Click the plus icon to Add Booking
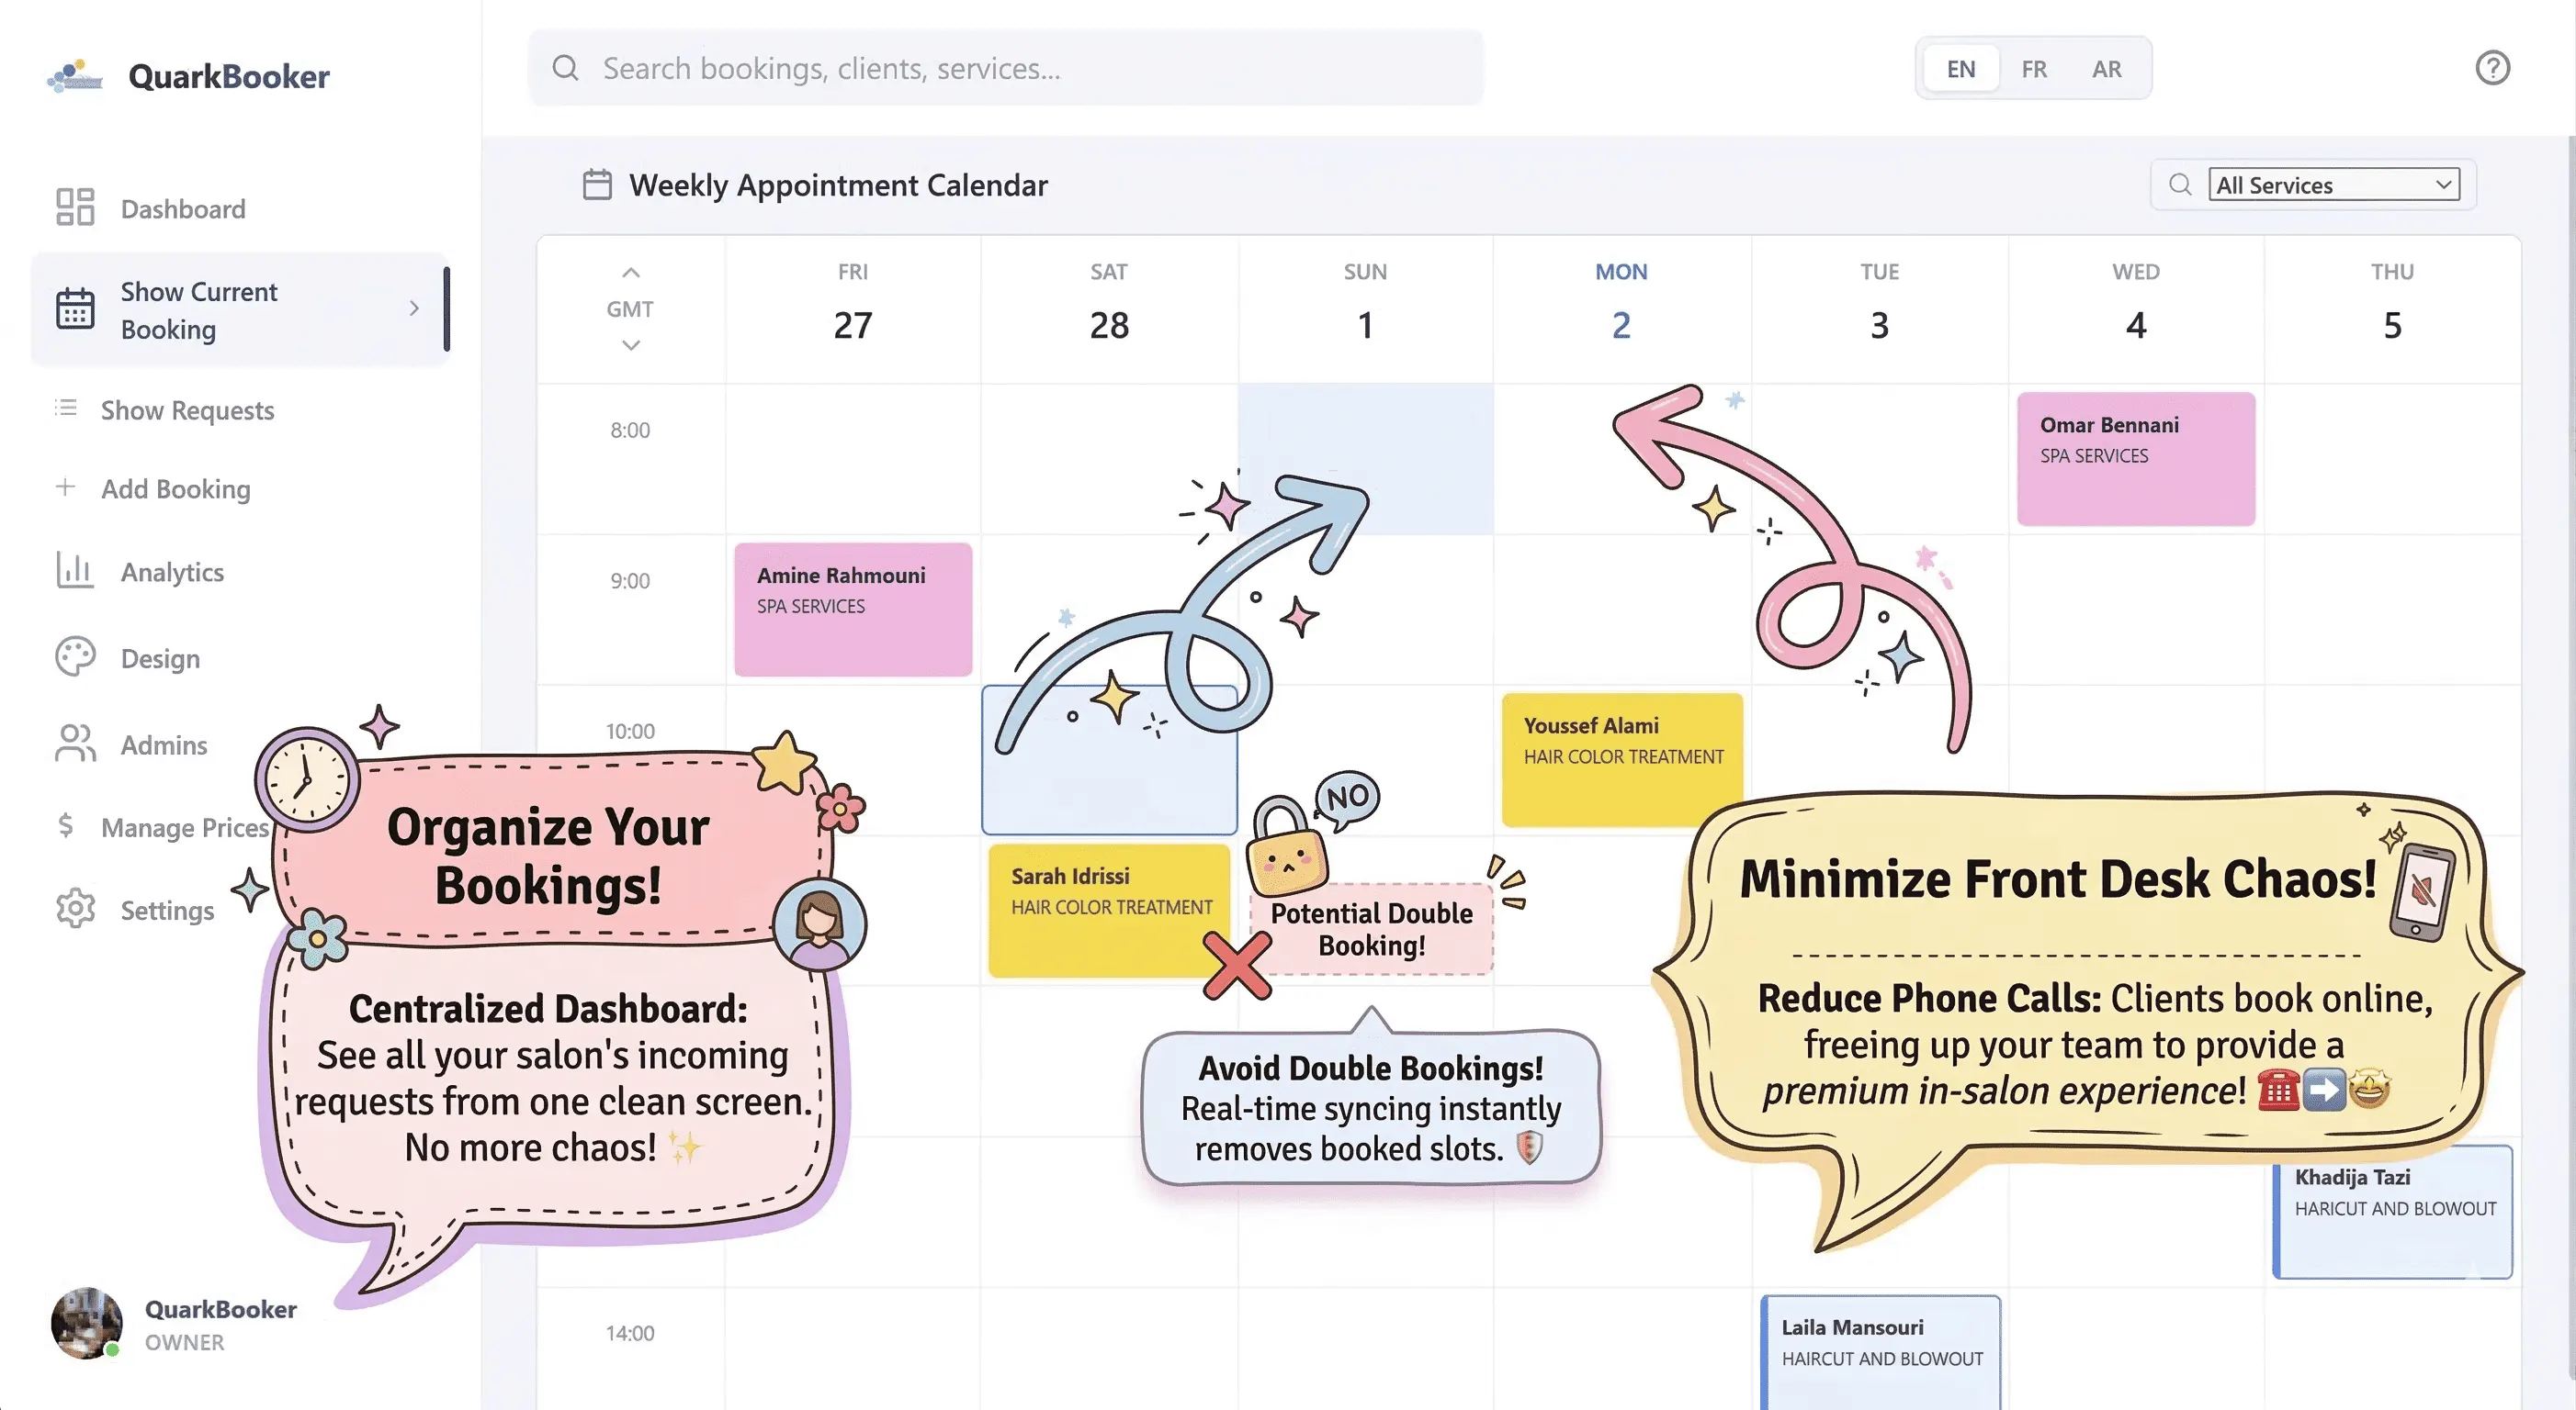 [x=64, y=488]
